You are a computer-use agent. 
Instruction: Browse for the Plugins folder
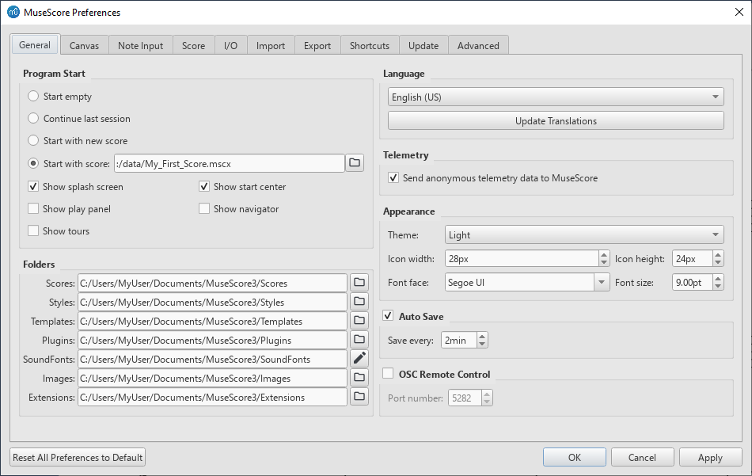coord(359,340)
